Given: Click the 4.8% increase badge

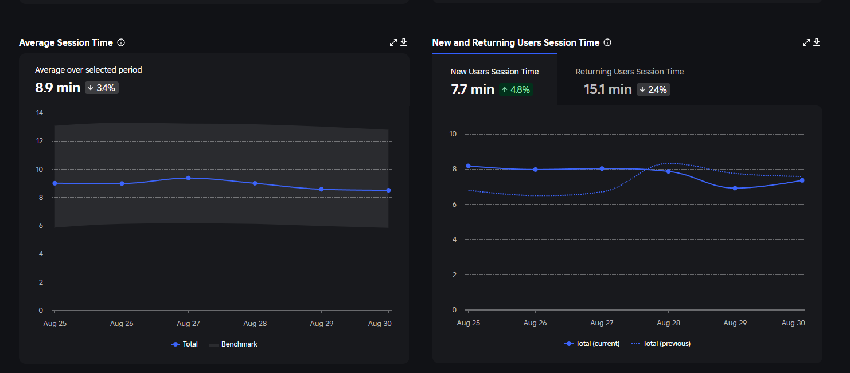Looking at the screenshot, I should [516, 89].
